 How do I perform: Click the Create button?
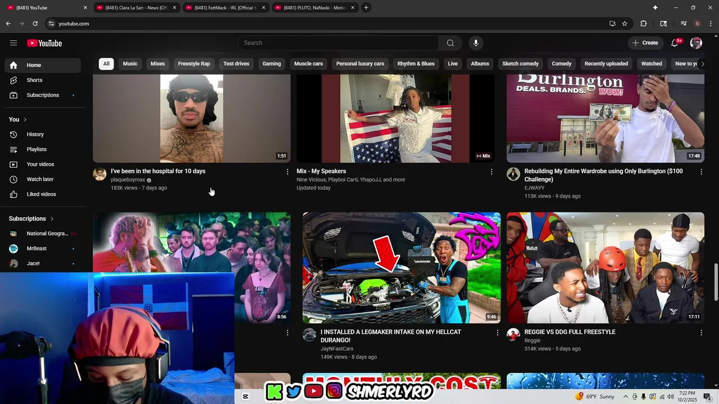[645, 43]
